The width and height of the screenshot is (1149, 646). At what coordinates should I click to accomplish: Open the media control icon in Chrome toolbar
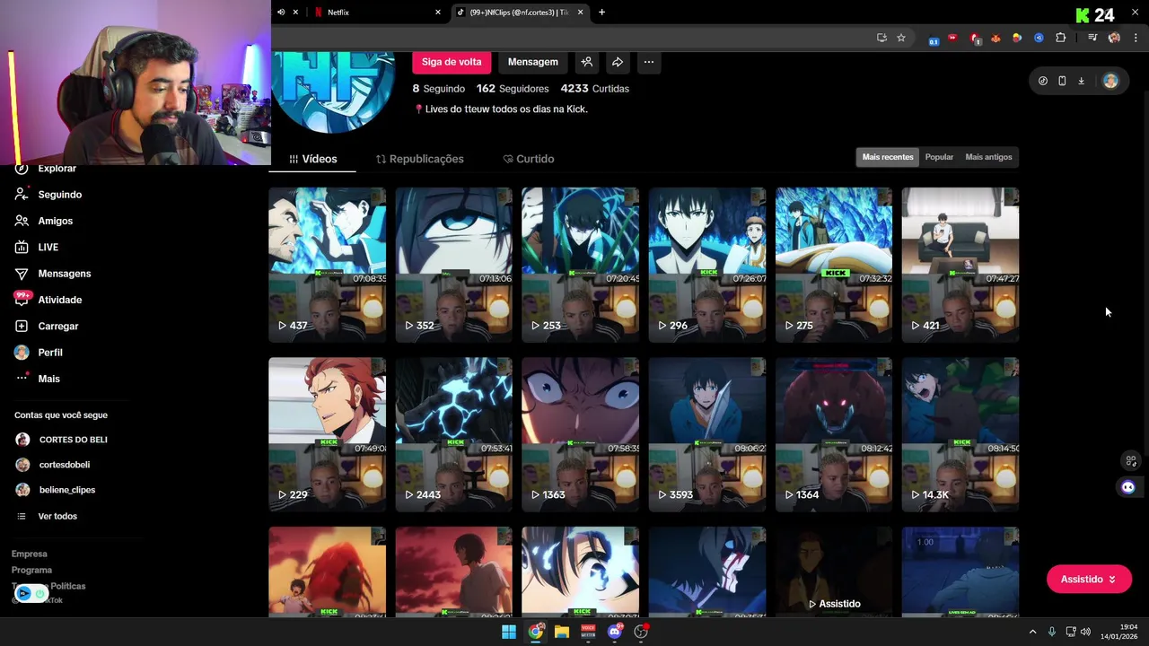coord(1092,38)
